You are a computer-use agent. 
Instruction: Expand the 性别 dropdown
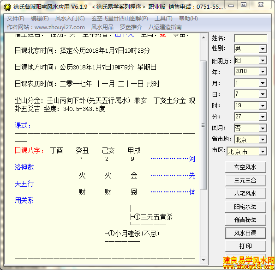[x=263, y=49]
